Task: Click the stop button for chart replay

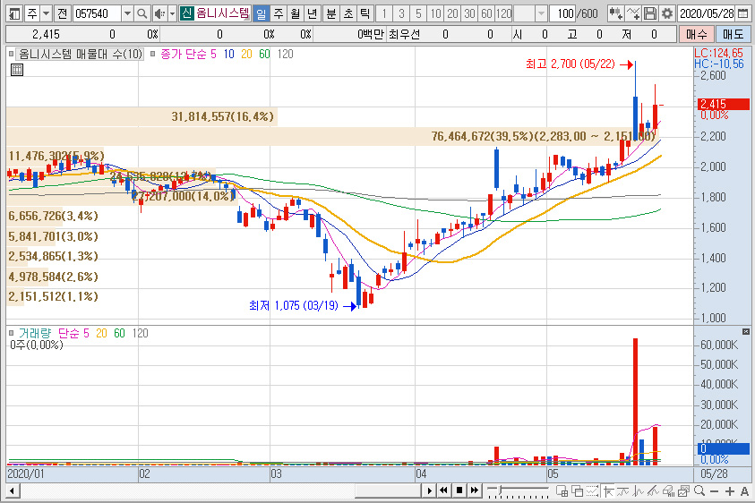Action: coord(459,491)
